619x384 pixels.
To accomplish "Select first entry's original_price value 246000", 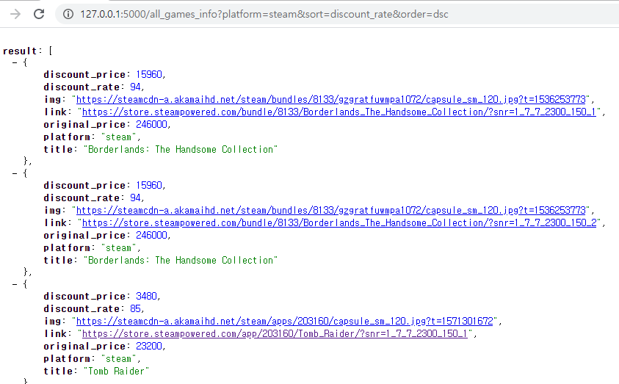I will click(151, 124).
